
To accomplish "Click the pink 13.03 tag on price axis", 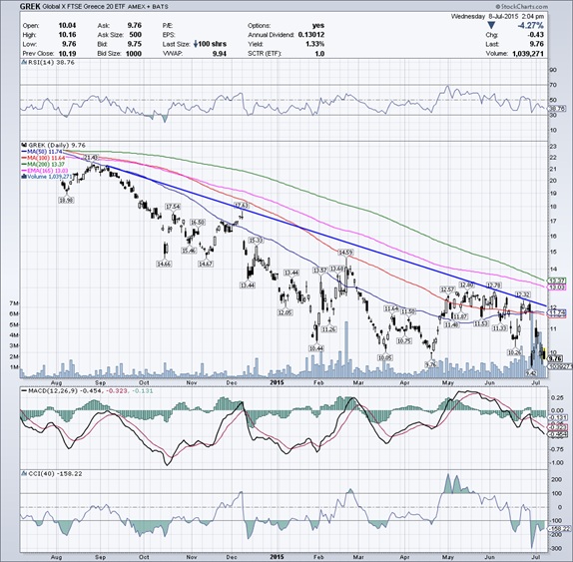I will (x=558, y=287).
